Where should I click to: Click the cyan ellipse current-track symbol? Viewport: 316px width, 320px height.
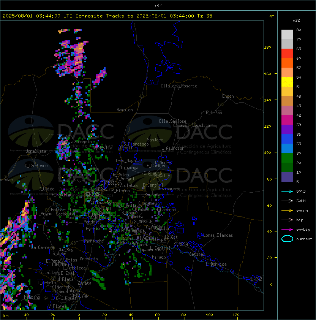coord(287,239)
